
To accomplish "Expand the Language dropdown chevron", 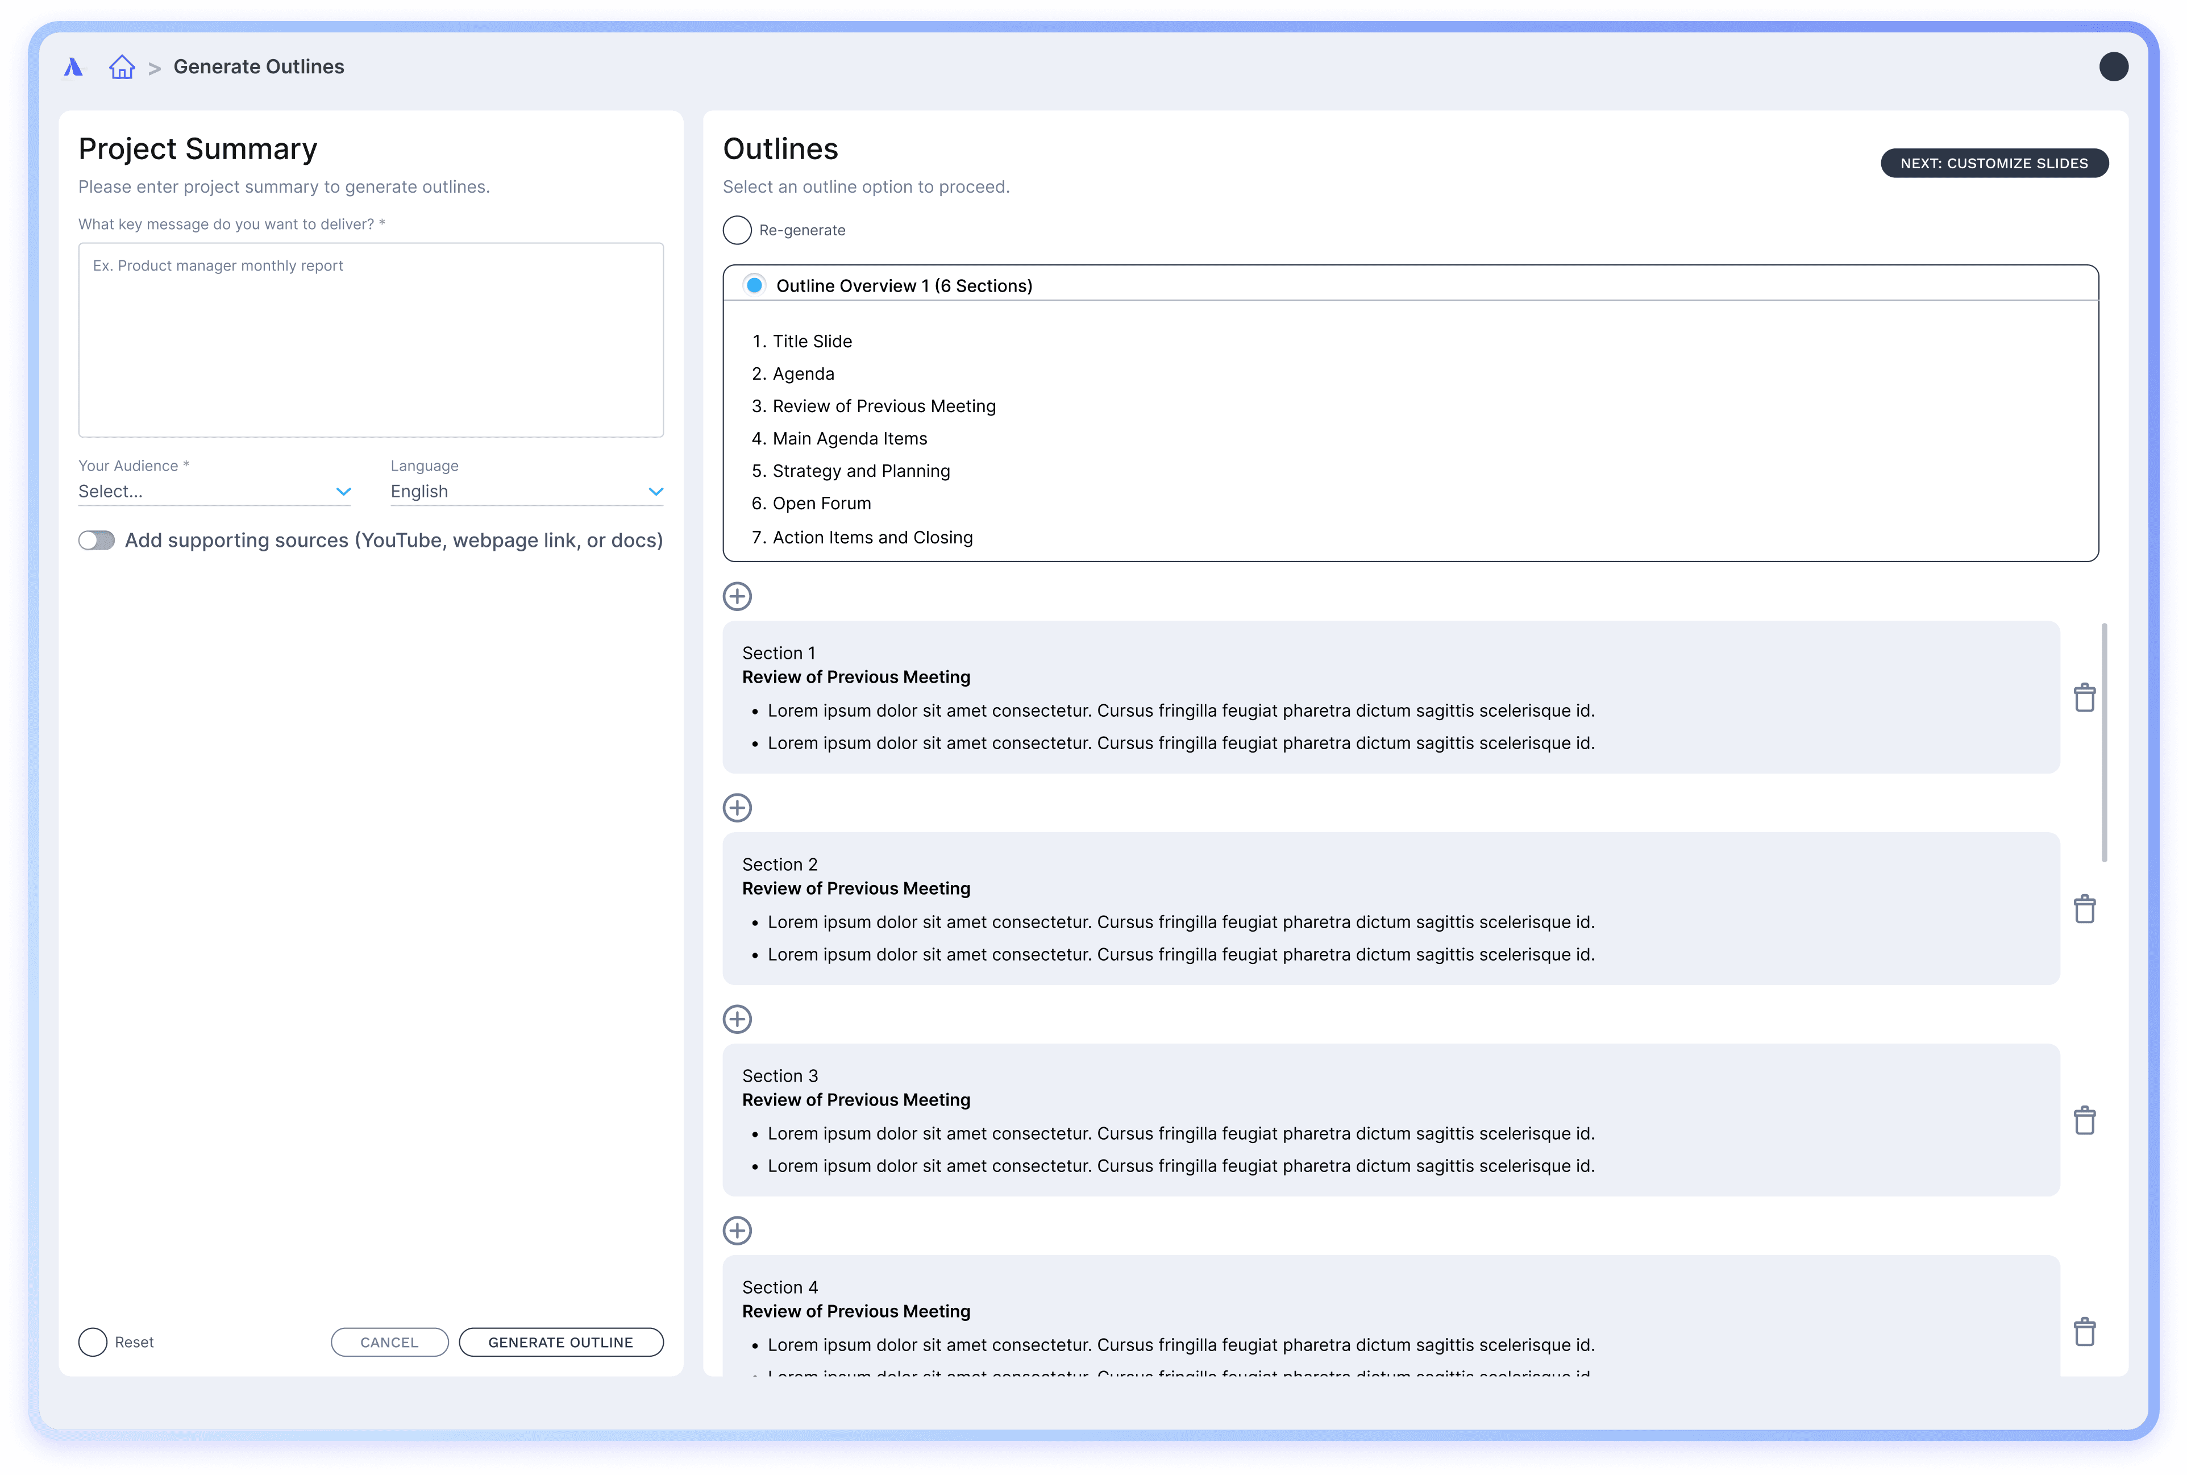I will (x=656, y=491).
